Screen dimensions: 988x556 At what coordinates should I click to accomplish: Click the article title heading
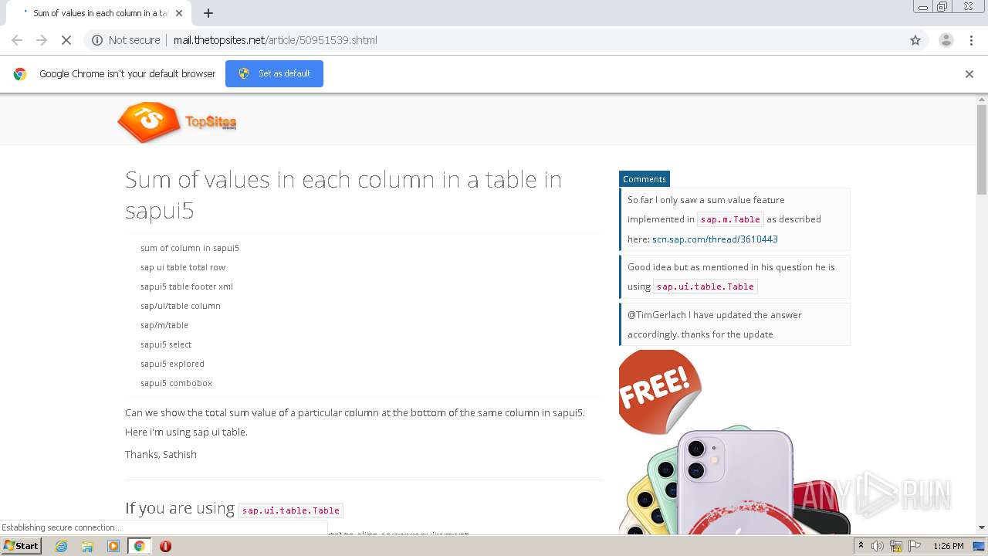(x=343, y=195)
